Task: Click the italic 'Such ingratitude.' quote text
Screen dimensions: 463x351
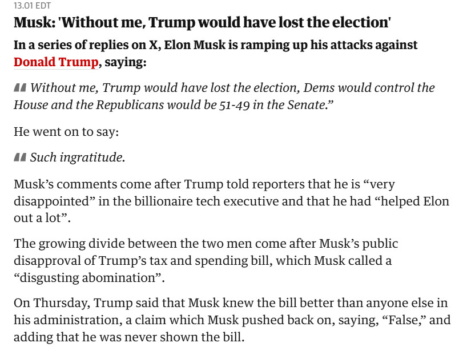Action: [77, 158]
